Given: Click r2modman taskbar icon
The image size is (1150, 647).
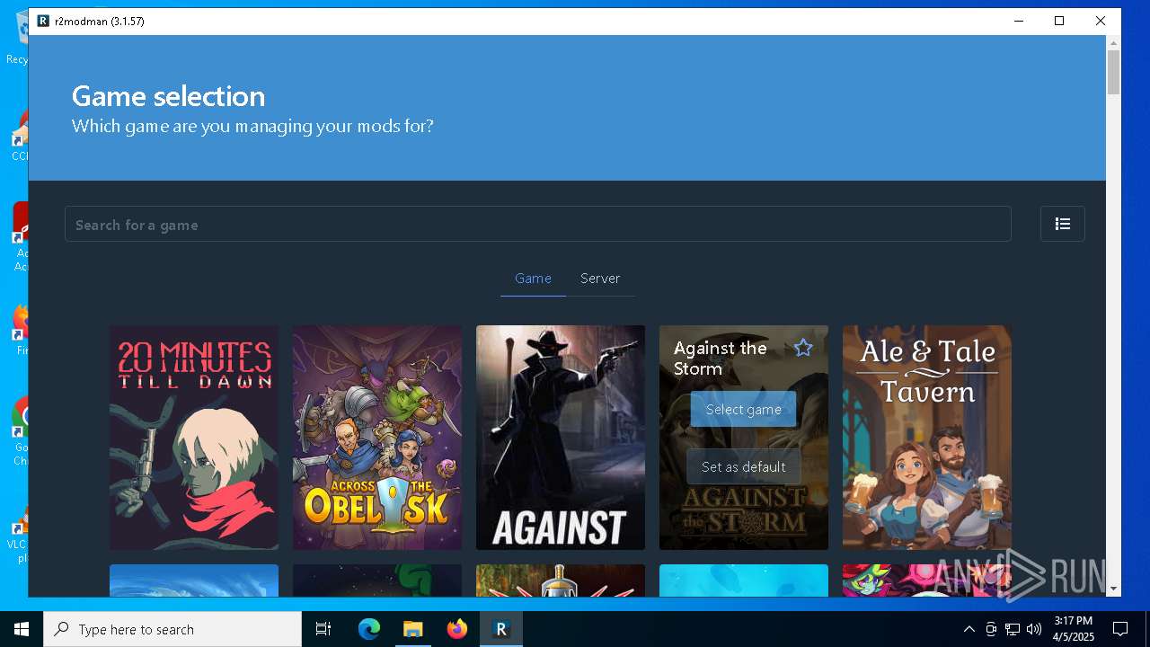Looking at the screenshot, I should [x=501, y=629].
